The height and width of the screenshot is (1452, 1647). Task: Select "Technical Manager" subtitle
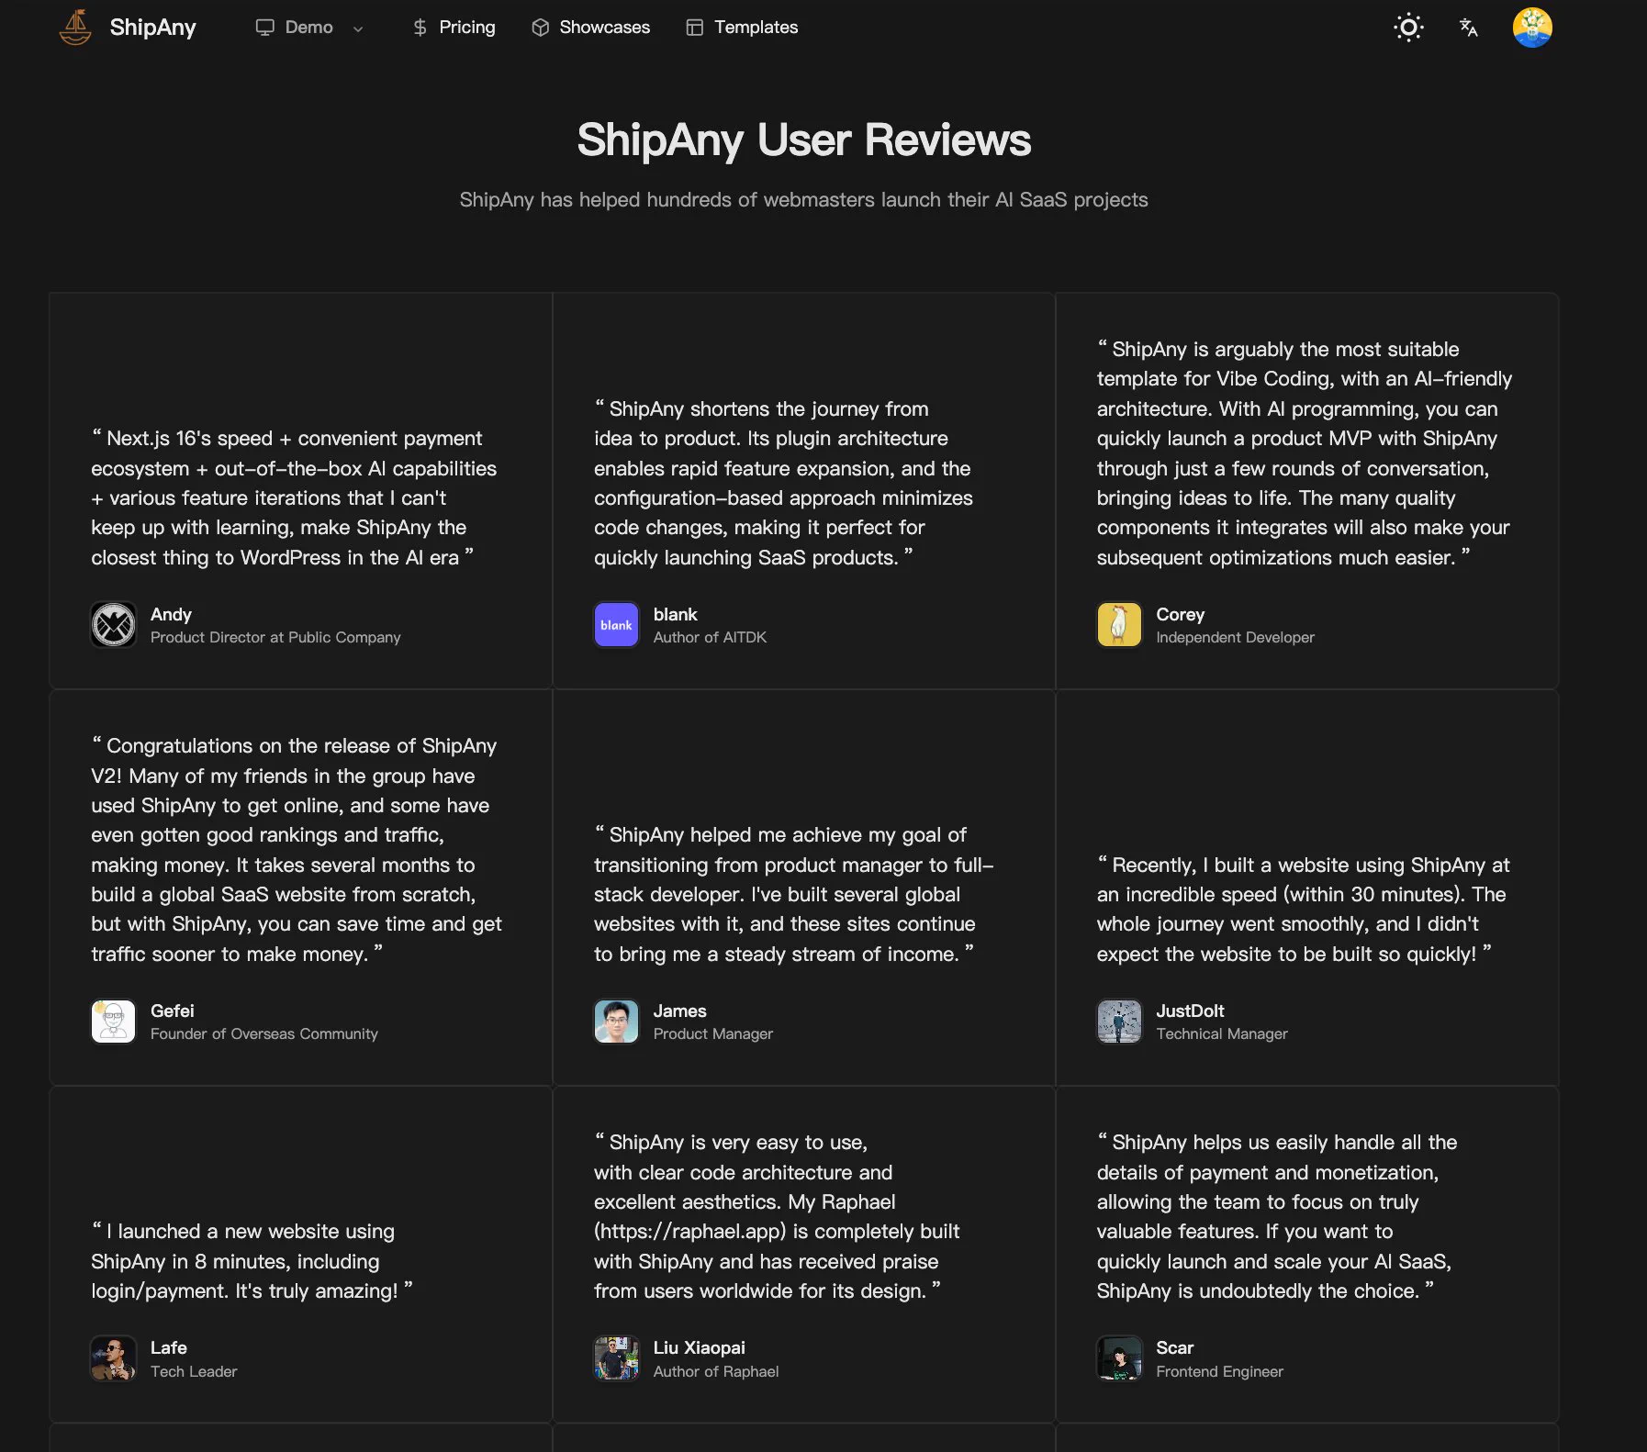point(1222,1033)
